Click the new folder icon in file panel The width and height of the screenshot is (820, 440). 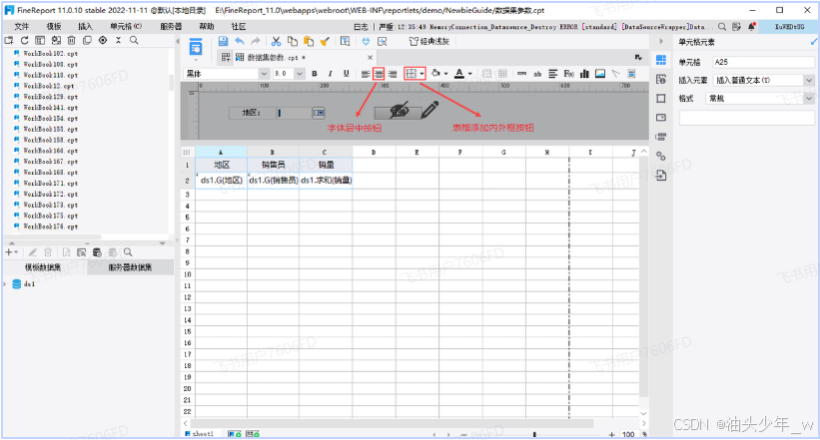point(9,40)
